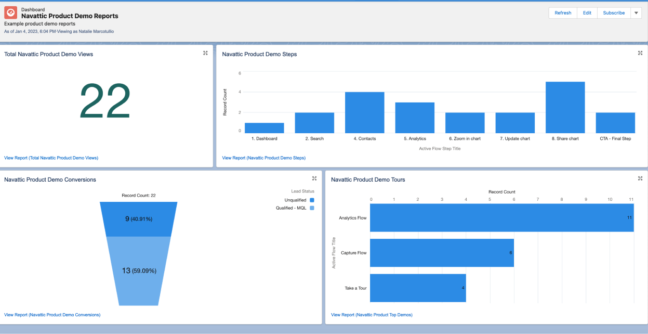Click the Refresh button
The image size is (648, 334).
(x=563, y=13)
